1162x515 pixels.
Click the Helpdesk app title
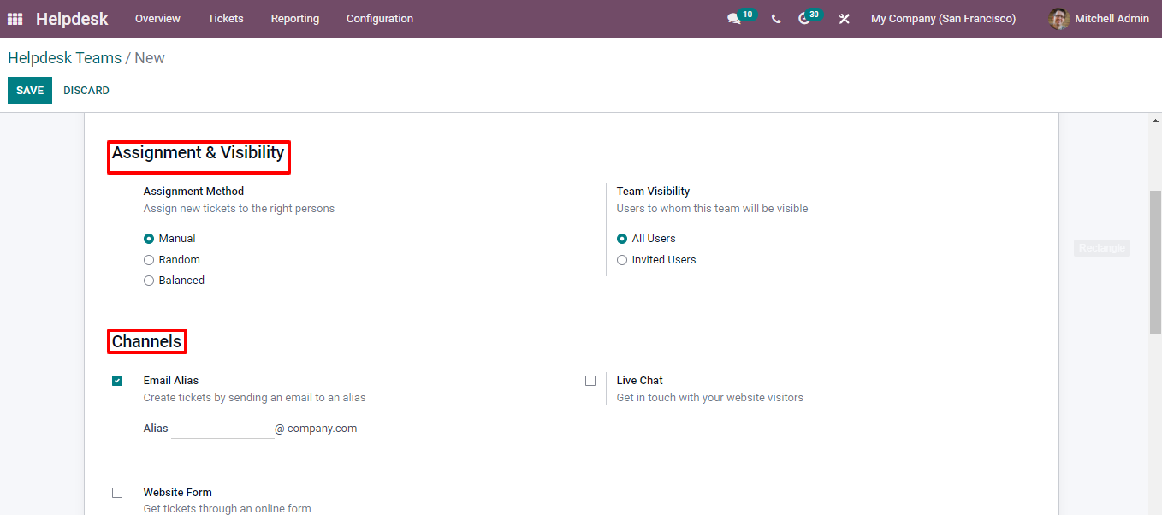pyautogui.click(x=72, y=19)
